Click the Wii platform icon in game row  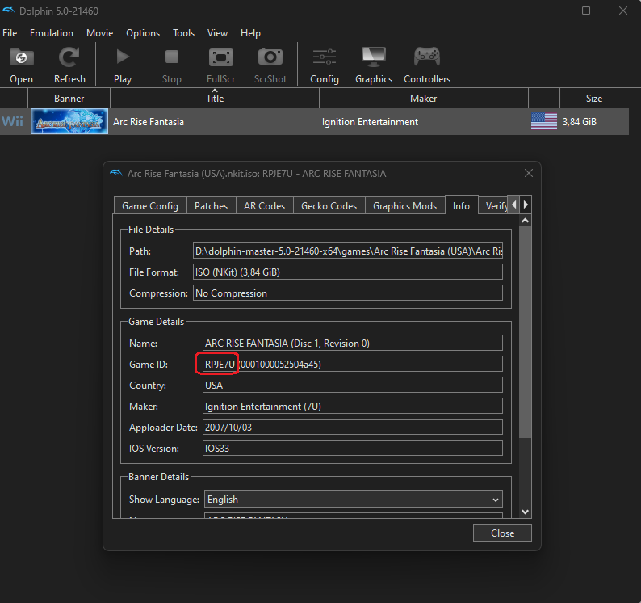(13, 121)
